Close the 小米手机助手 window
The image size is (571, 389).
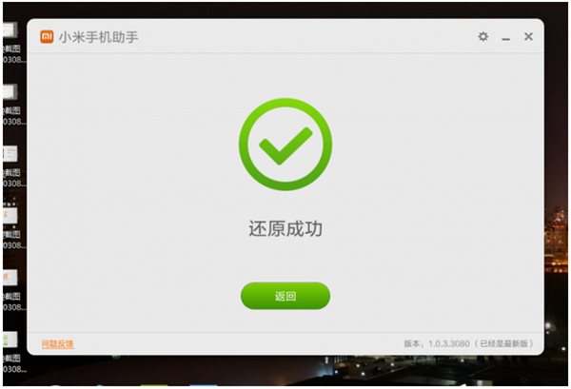point(528,36)
